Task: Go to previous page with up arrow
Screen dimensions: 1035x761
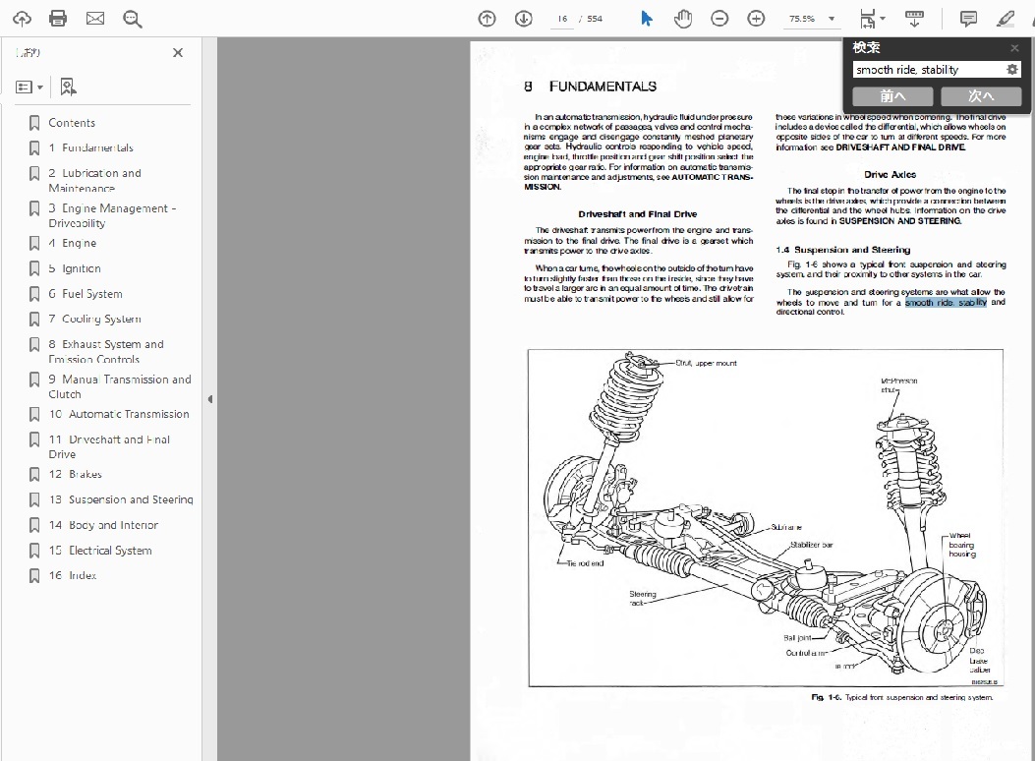Action: pos(487,19)
